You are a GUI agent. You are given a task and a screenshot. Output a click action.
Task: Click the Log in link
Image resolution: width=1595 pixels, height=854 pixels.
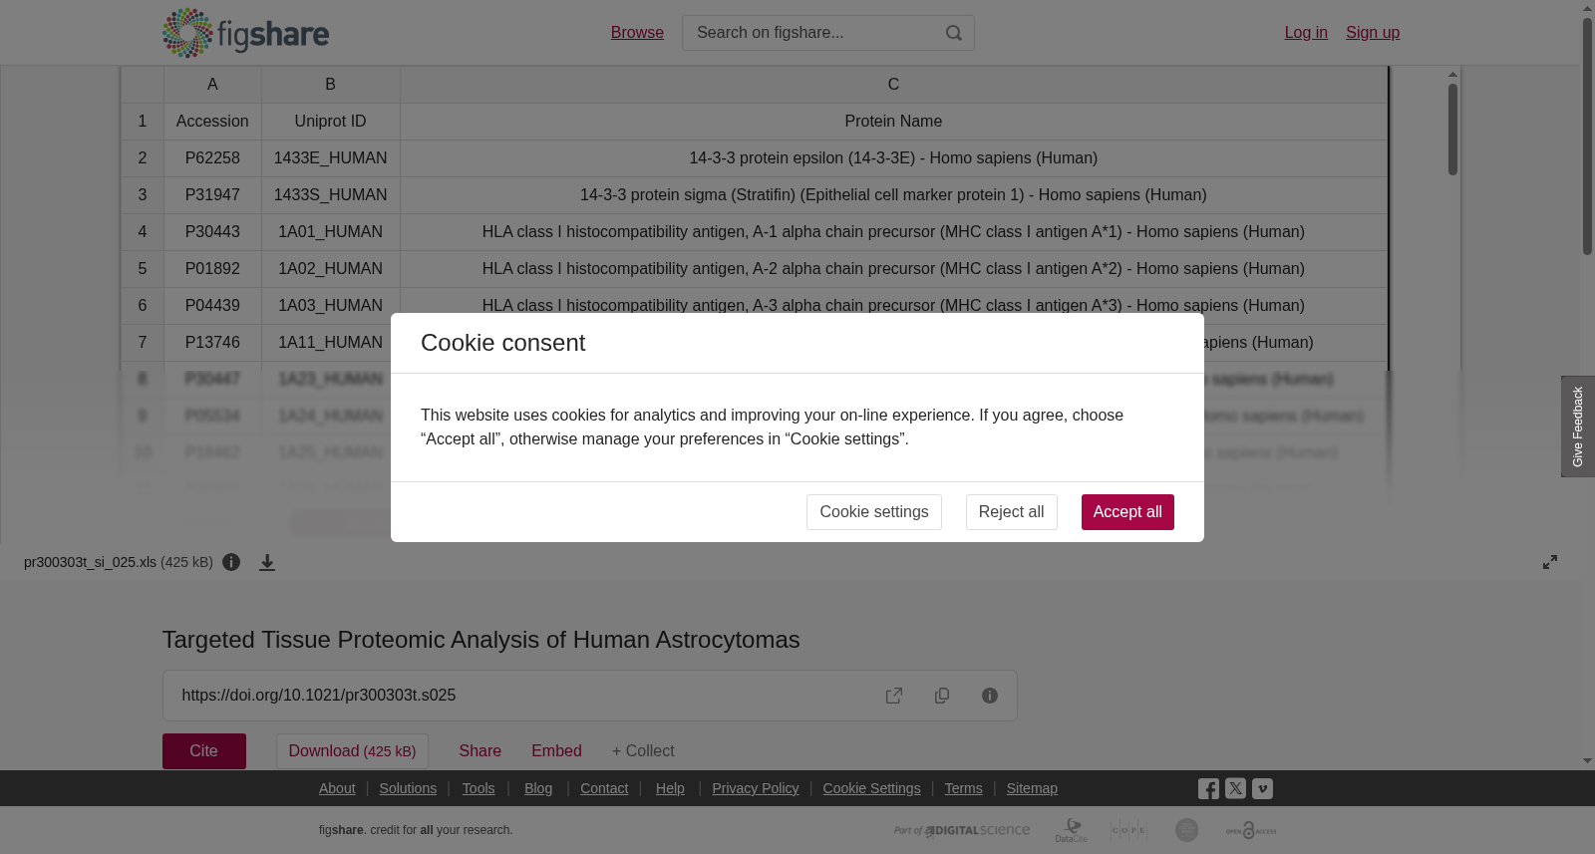(1306, 33)
